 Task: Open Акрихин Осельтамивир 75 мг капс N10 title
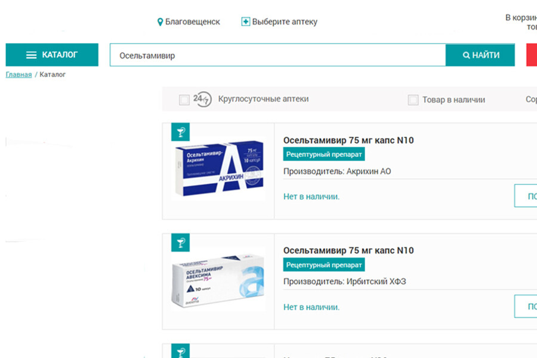click(x=348, y=140)
